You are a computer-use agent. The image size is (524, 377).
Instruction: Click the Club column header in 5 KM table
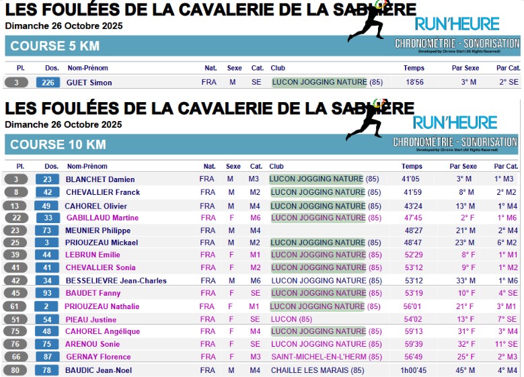(278, 68)
